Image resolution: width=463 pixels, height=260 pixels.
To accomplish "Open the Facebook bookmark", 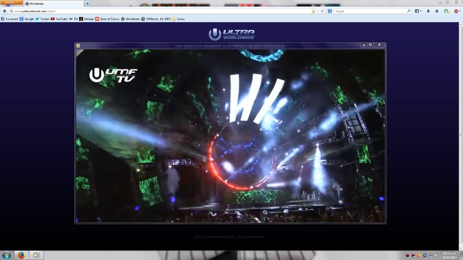I will pos(9,19).
